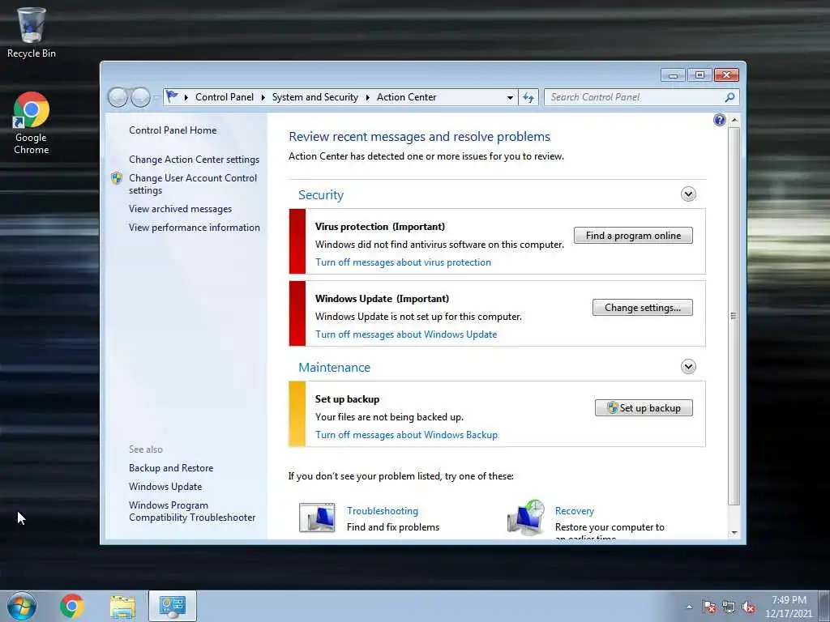Click the UAC shield icon in sidebar
This screenshot has height=622, width=830.
click(117, 178)
